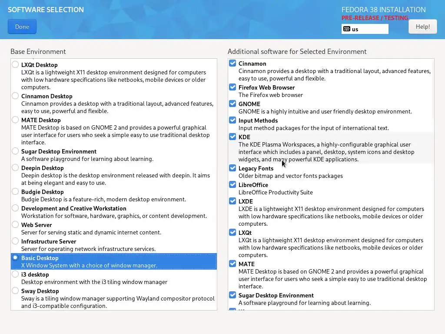Uncheck the MATE add-on checkbox

(x=232, y=264)
